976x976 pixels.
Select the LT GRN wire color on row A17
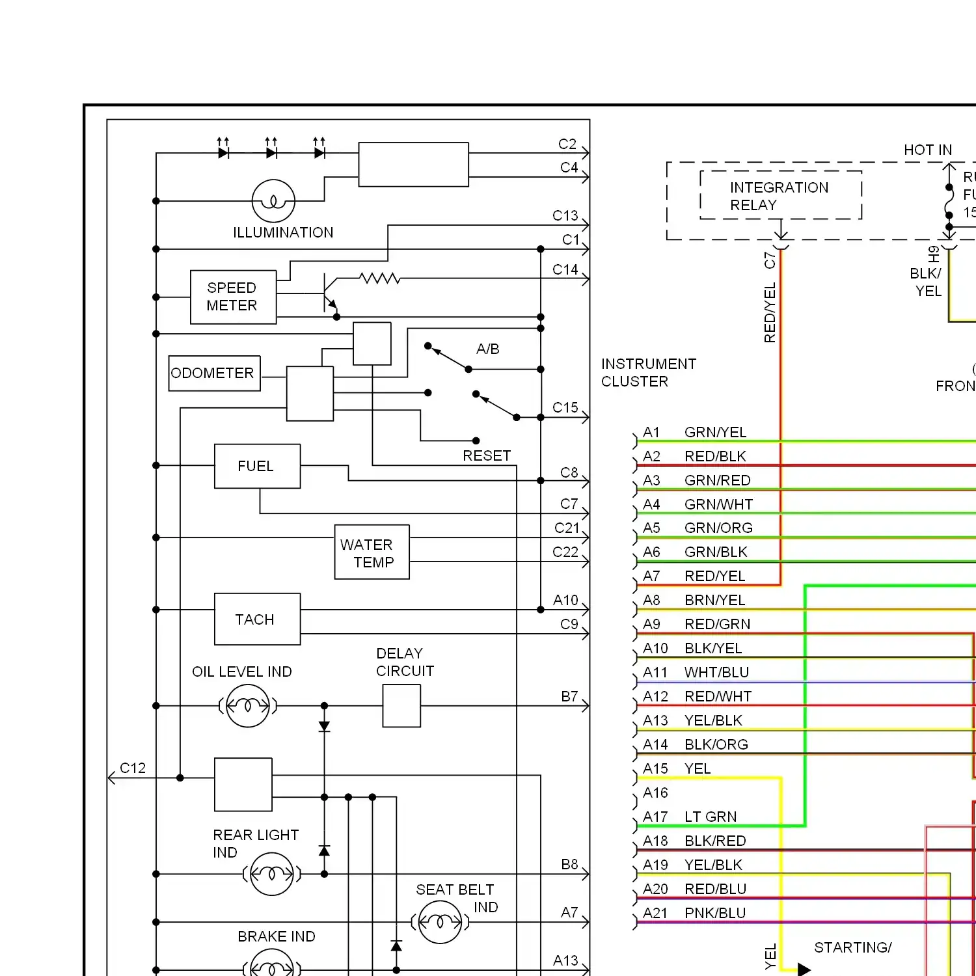711,817
